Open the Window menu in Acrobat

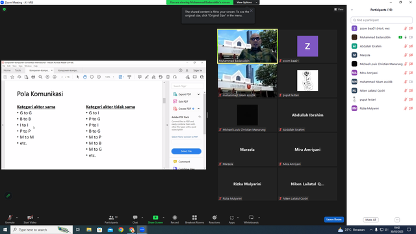click(x=28, y=66)
